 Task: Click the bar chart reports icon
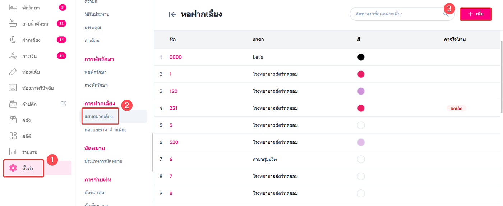point(13,152)
